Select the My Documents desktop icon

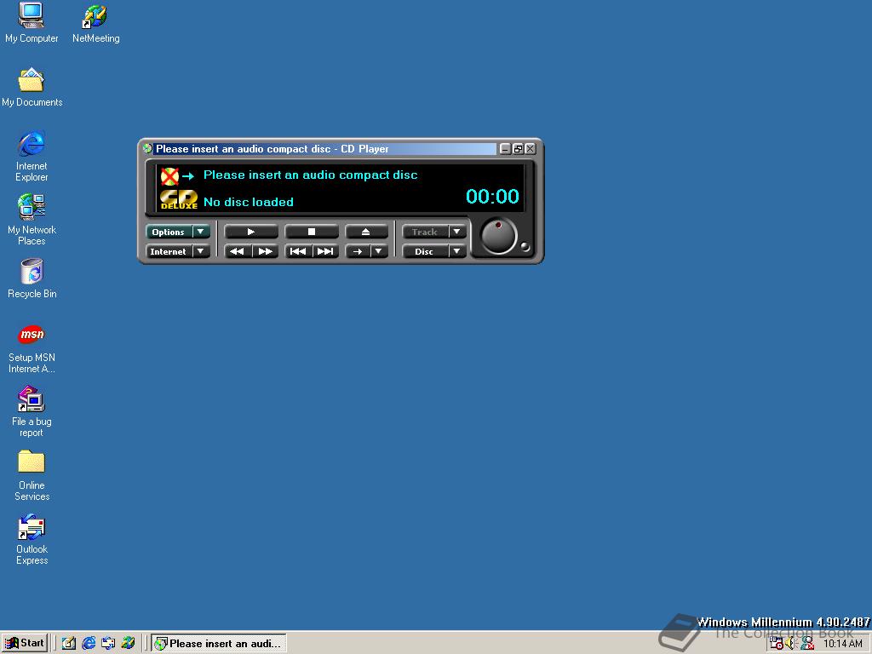coord(32,88)
